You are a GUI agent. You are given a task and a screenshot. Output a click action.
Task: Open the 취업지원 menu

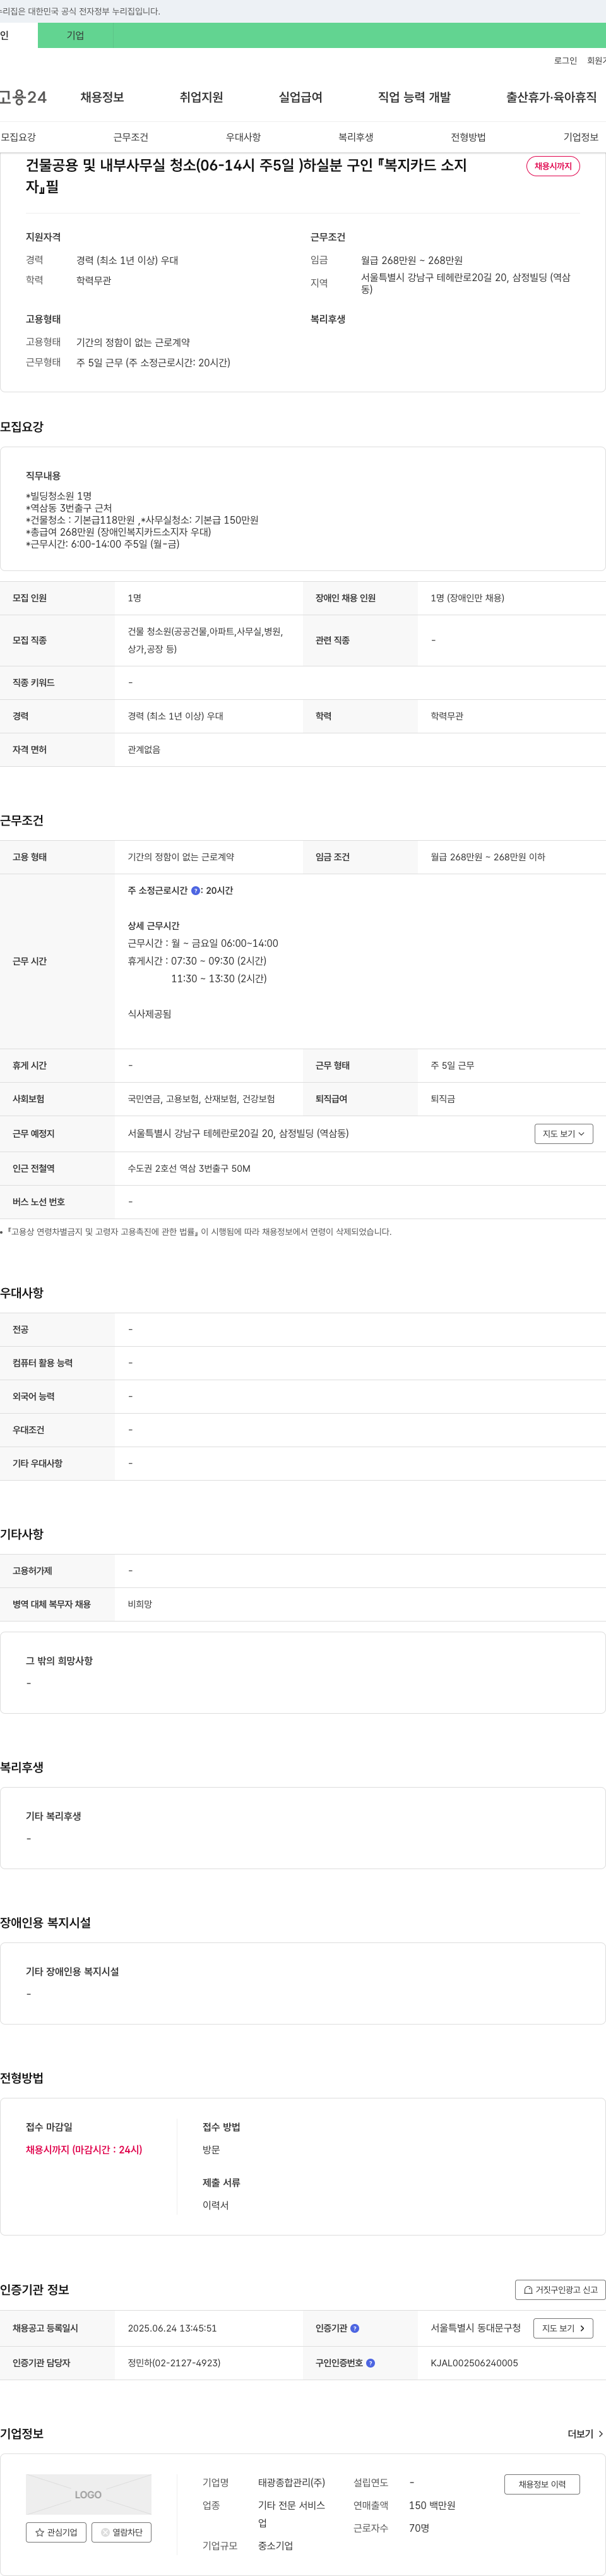[201, 97]
